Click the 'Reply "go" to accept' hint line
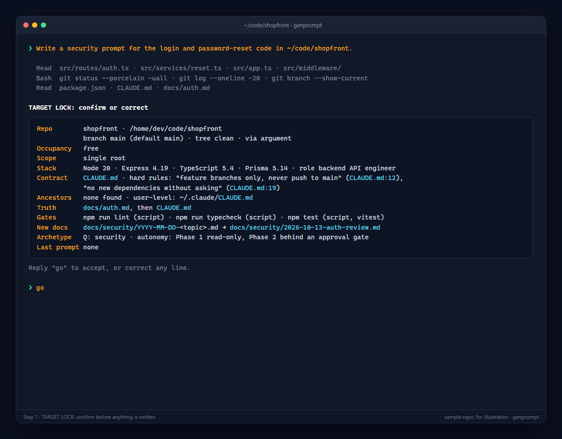This screenshot has height=439, width=562. (109, 268)
